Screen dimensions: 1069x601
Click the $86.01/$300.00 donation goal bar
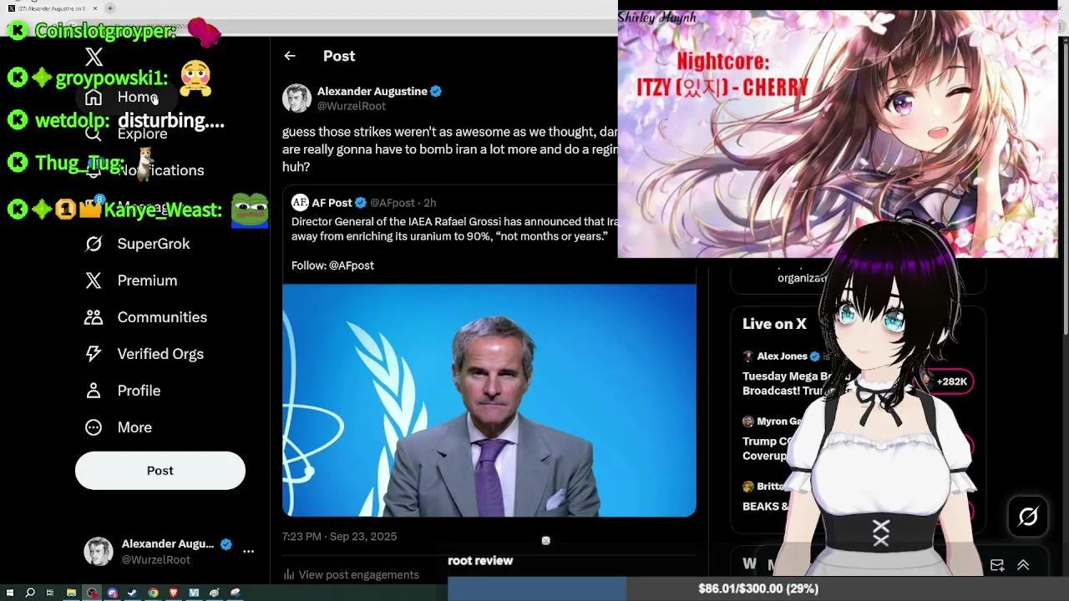click(758, 588)
